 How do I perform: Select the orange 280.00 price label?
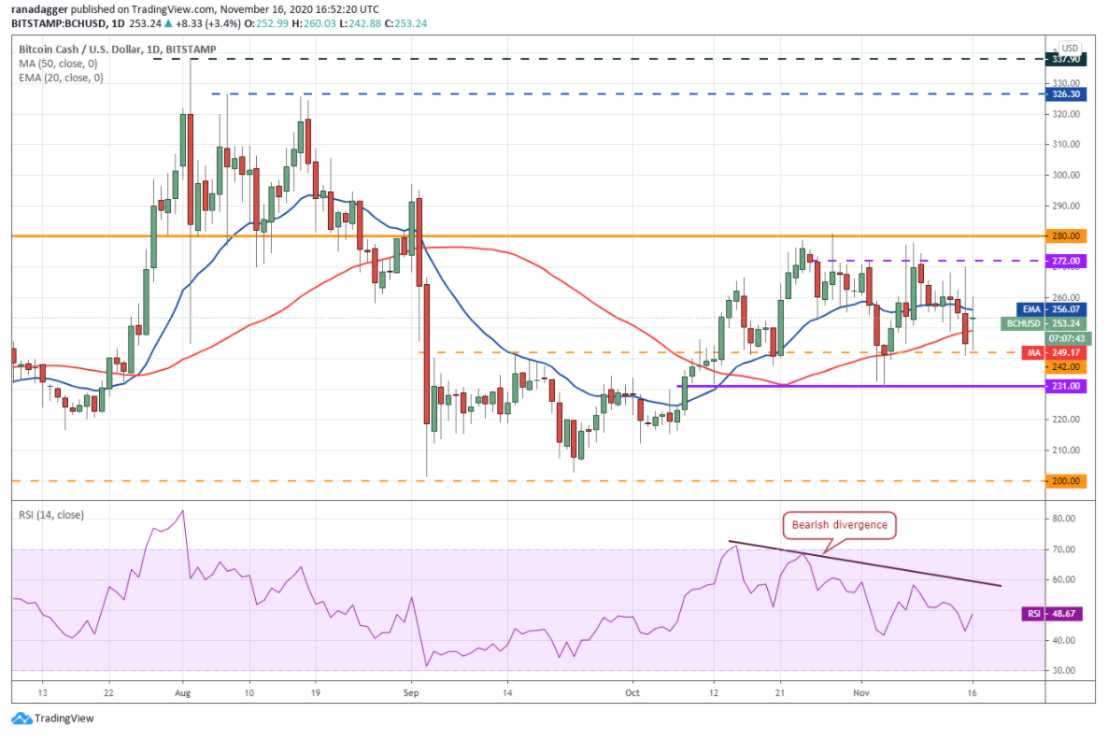(1066, 236)
